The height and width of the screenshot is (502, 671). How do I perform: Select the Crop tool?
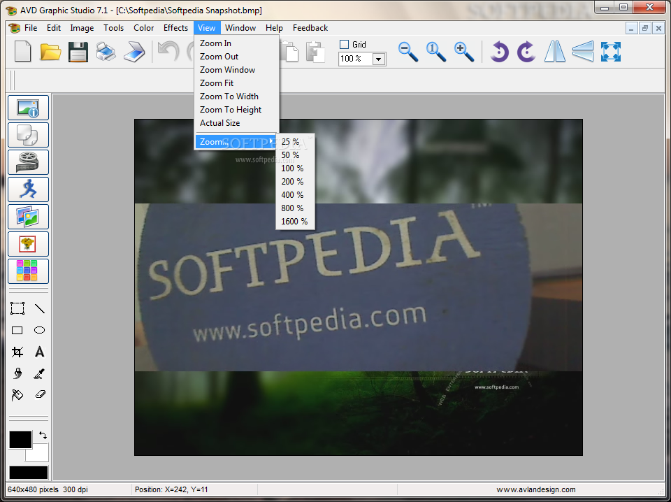(x=17, y=352)
